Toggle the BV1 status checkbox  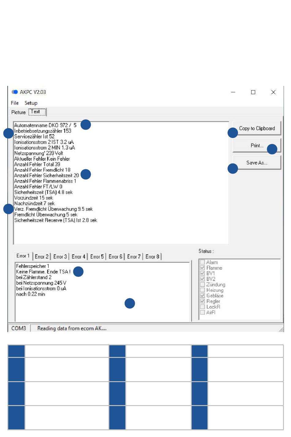tap(202, 273)
